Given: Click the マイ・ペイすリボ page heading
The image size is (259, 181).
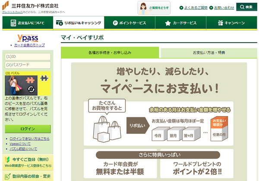Looking at the screenshot, I should pyautogui.click(x=82, y=37).
